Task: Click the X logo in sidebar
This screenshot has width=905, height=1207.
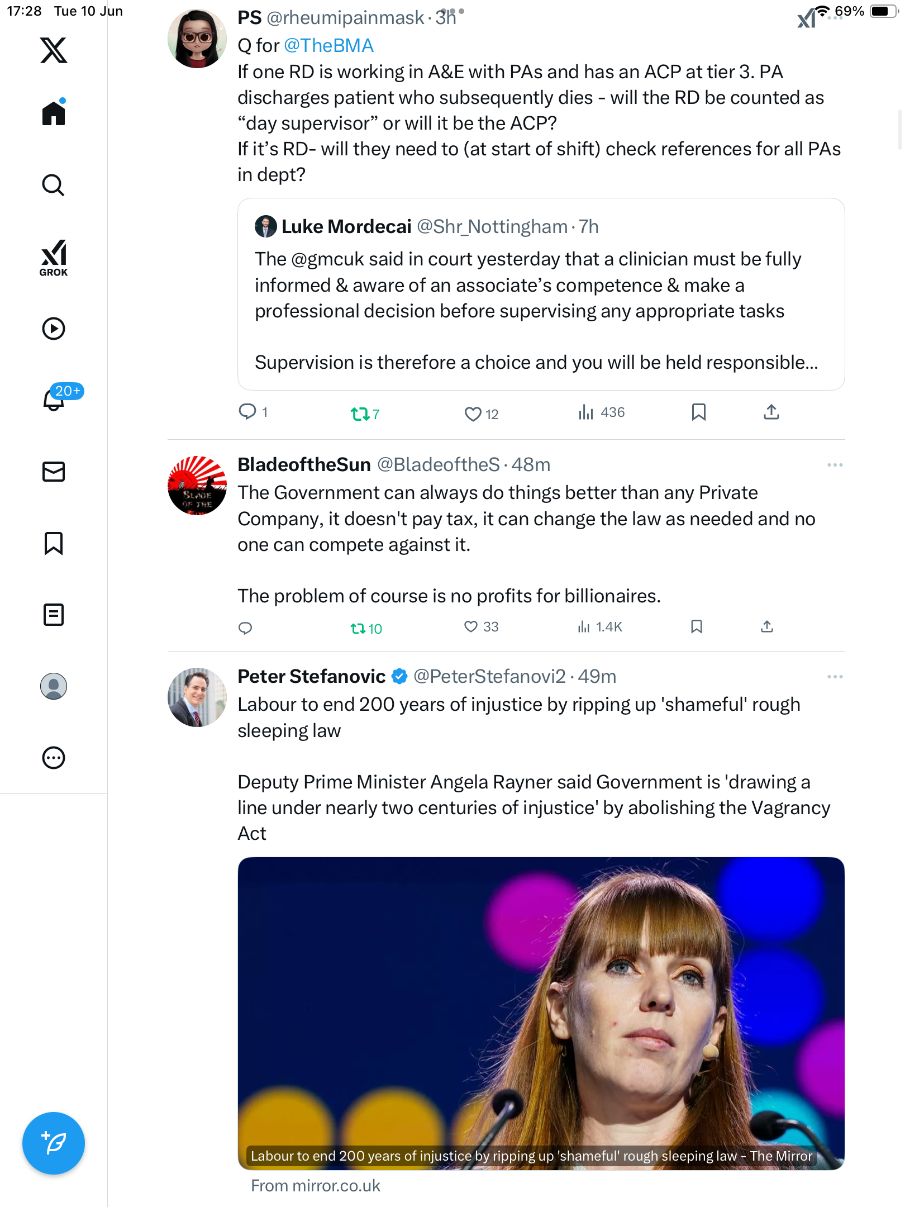Action: (x=54, y=50)
